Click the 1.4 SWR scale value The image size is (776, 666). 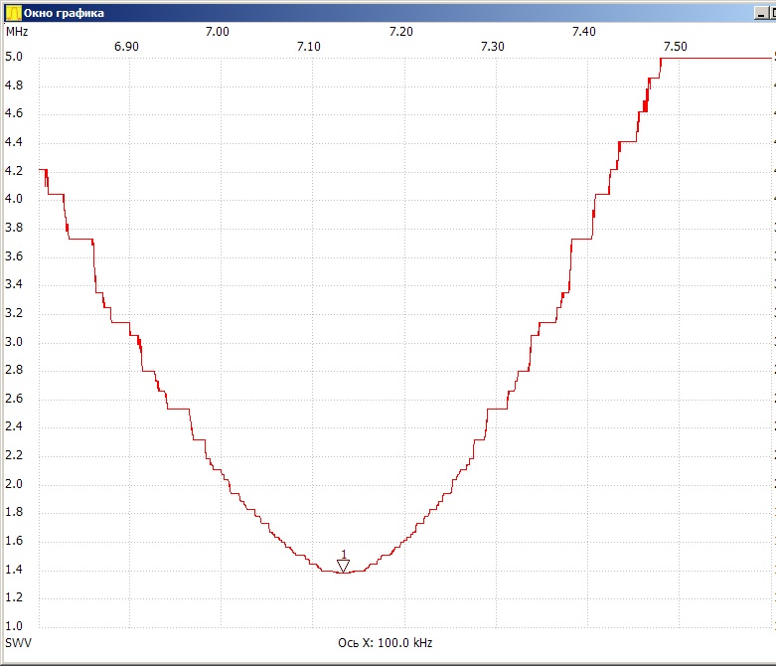[14, 570]
